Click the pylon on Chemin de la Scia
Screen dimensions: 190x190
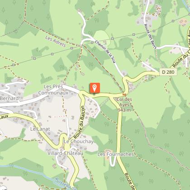click(x=92, y=43)
